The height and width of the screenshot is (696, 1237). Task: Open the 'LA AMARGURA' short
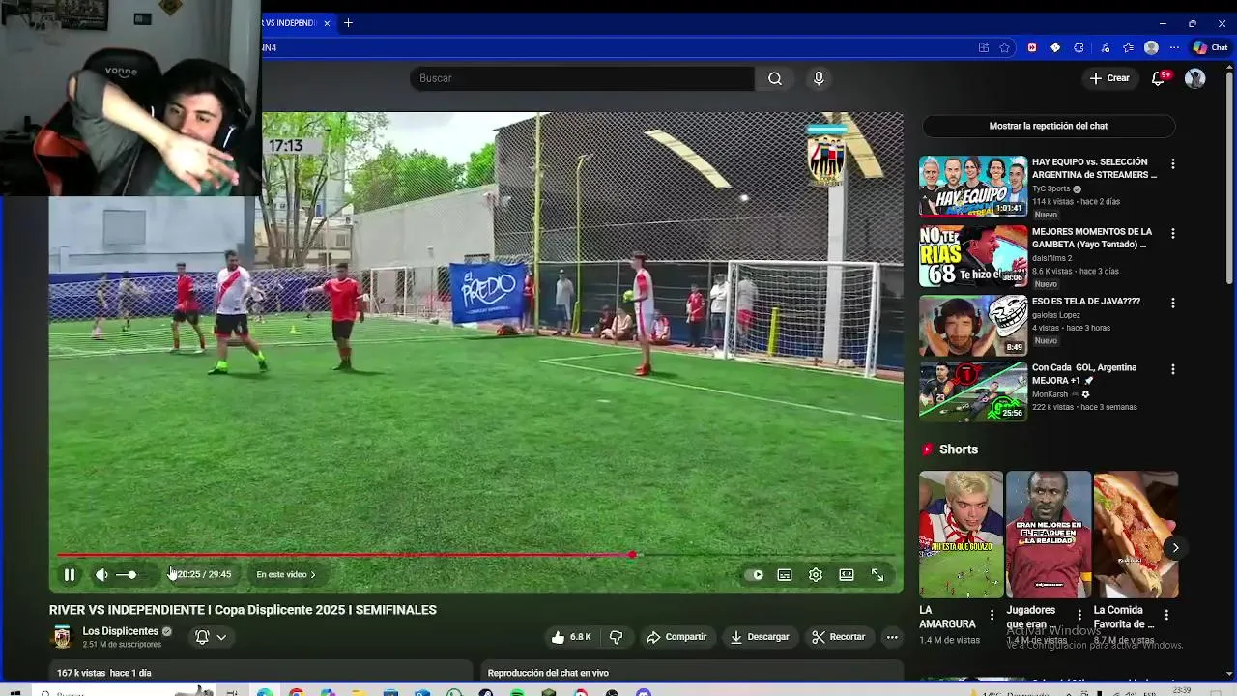[x=961, y=535]
